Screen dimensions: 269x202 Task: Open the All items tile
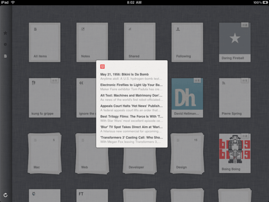tap(45, 42)
